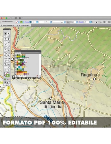
Task: Select the Type tool
Action: [x=8, y=39]
